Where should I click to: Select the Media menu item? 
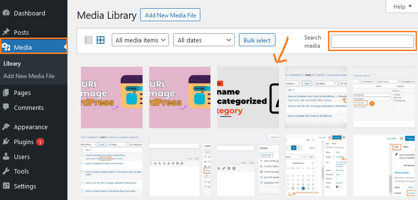click(x=34, y=47)
